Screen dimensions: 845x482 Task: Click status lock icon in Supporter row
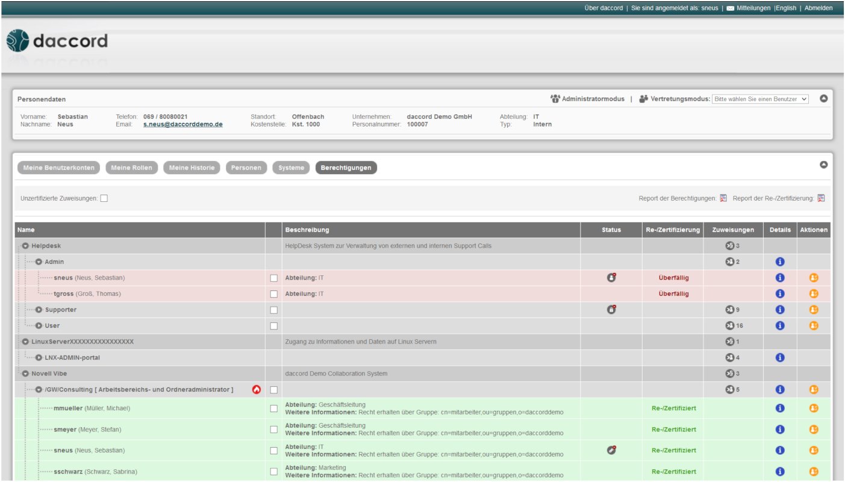pos(611,310)
